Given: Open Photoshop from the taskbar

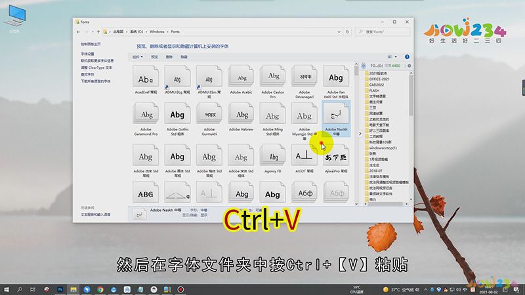Looking at the screenshot, I should [60, 289].
